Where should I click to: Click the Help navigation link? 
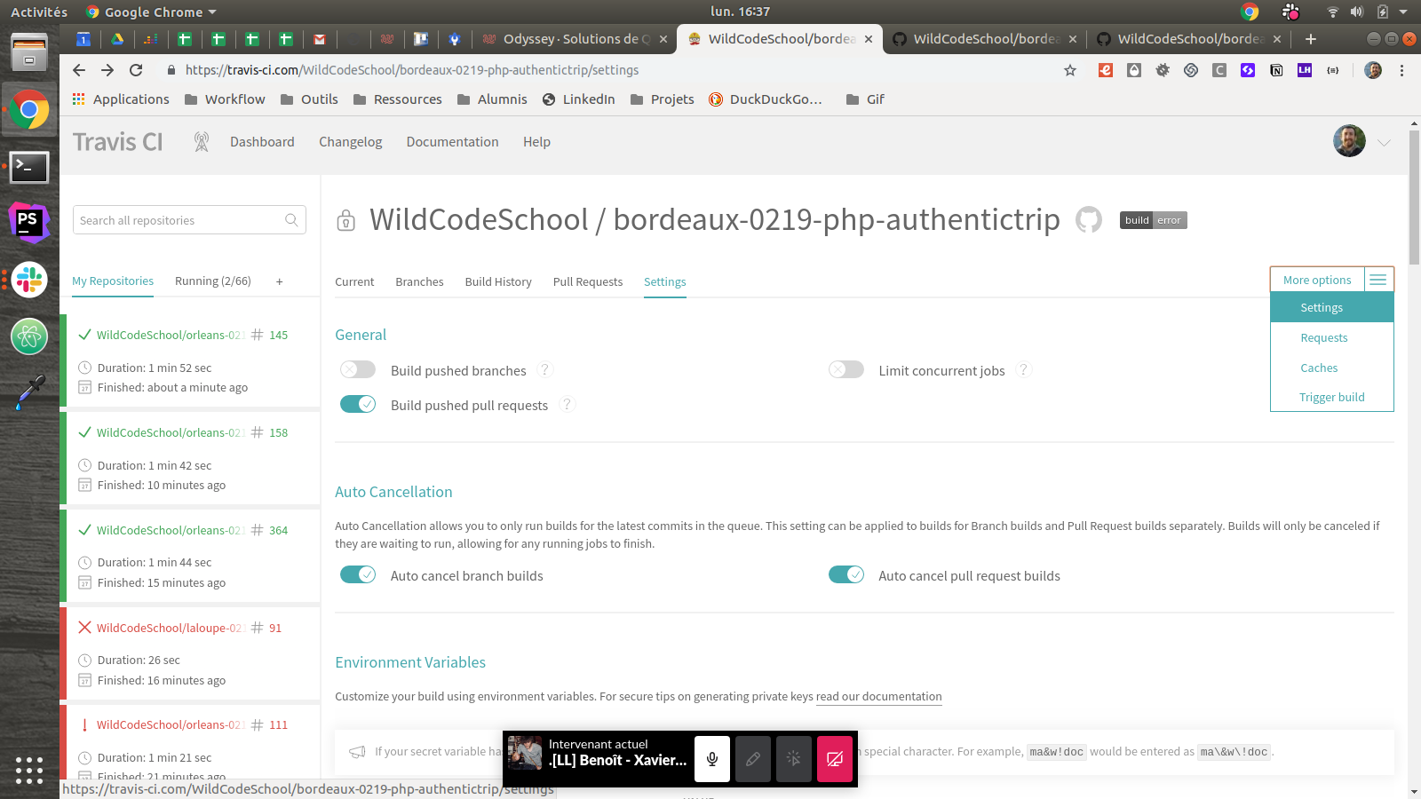click(536, 142)
